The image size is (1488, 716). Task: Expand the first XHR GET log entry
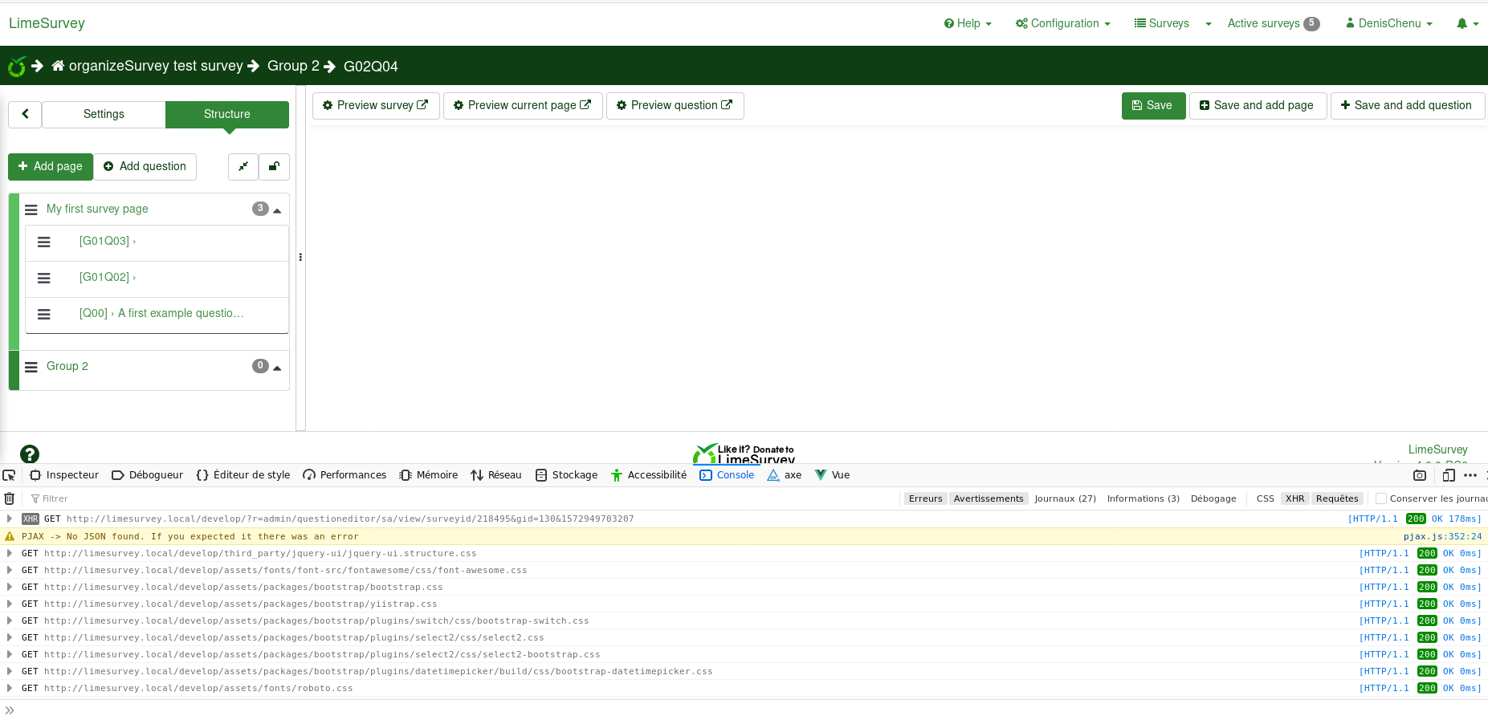[10, 519]
